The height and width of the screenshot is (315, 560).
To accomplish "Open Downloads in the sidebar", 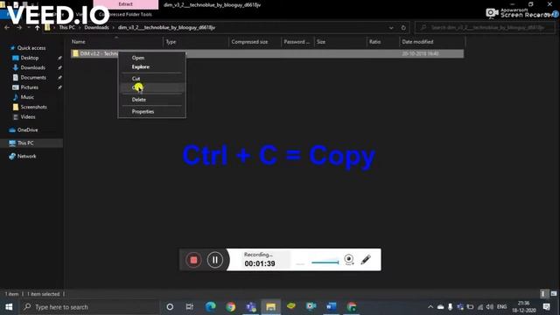I will (x=32, y=67).
